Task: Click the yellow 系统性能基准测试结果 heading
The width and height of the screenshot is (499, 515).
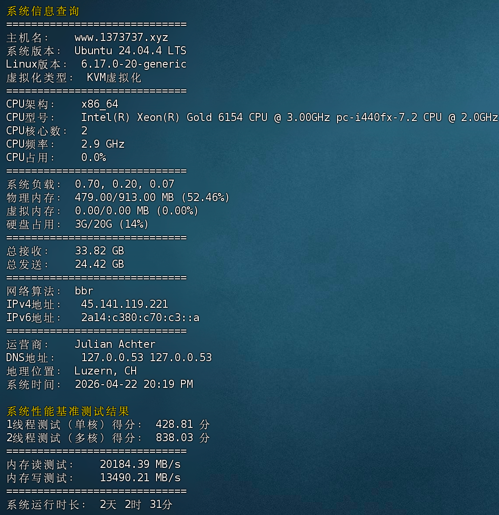Action: 68,411
